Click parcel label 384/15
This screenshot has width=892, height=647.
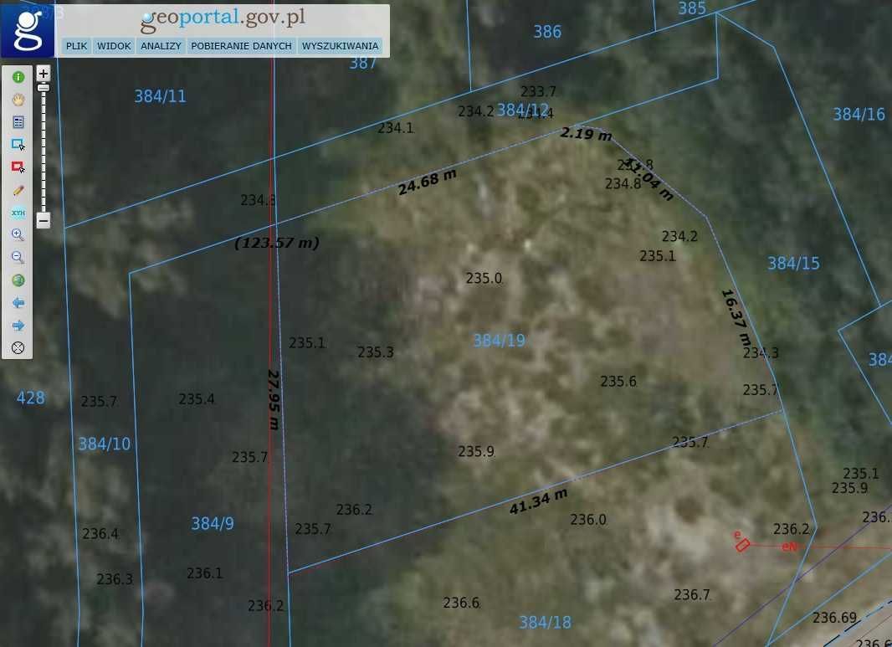pyautogui.click(x=793, y=264)
